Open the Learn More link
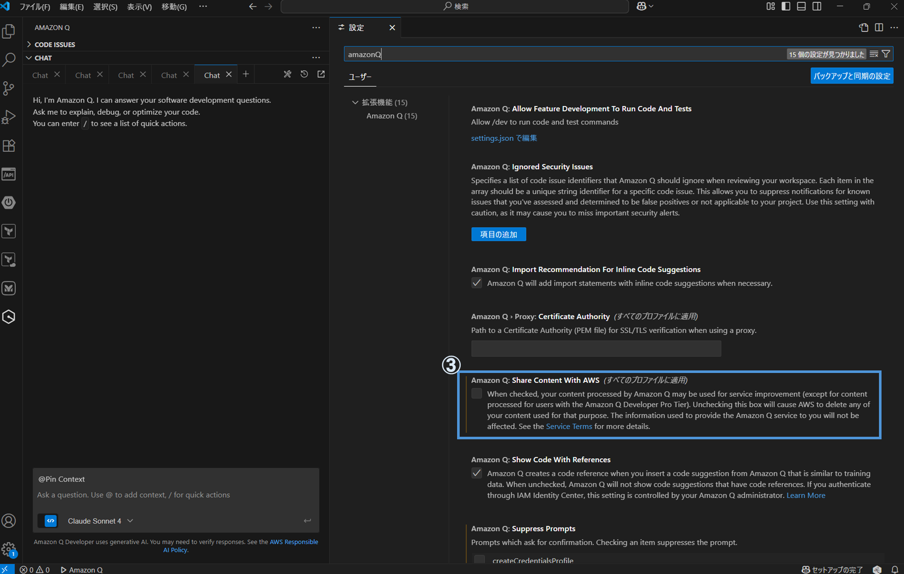Viewport: 904px width, 574px height. point(806,495)
